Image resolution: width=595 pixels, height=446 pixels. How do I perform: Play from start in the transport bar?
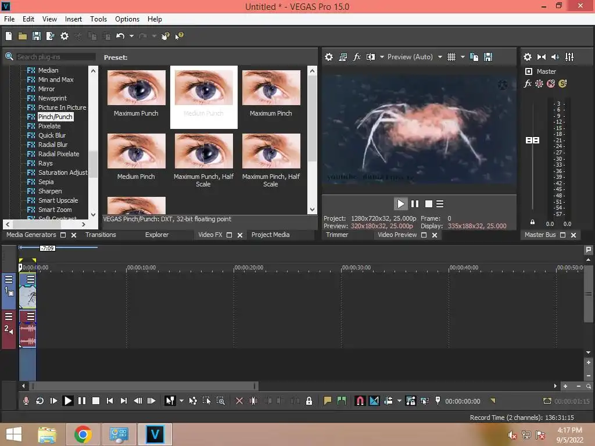click(x=53, y=401)
